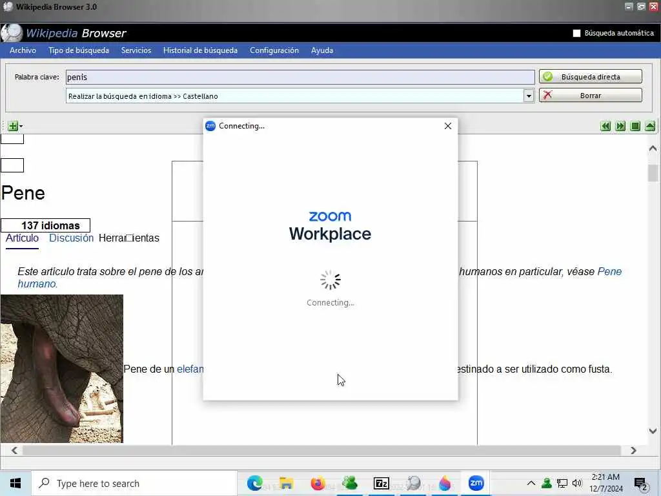
Task: Click the horizontal scrollbar left arrow
Action: click(14, 450)
